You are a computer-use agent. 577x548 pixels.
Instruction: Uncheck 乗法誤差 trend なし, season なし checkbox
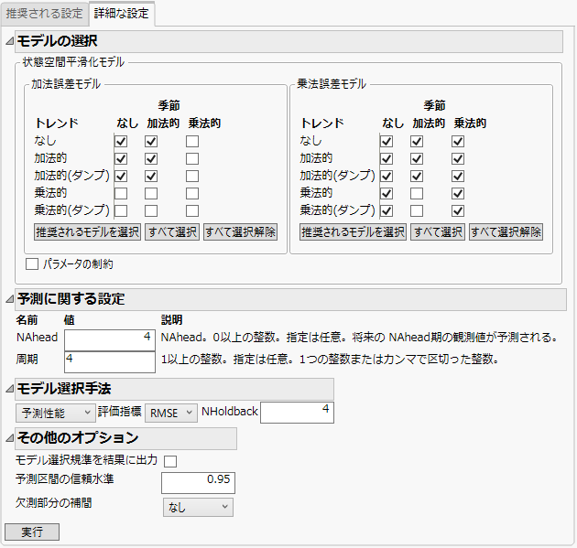[386, 142]
